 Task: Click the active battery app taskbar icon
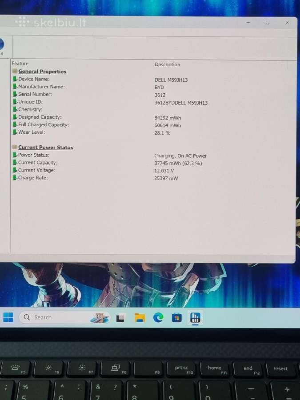click(195, 318)
